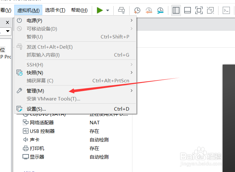Click 自动检测 value for 显示器

coord(99,157)
